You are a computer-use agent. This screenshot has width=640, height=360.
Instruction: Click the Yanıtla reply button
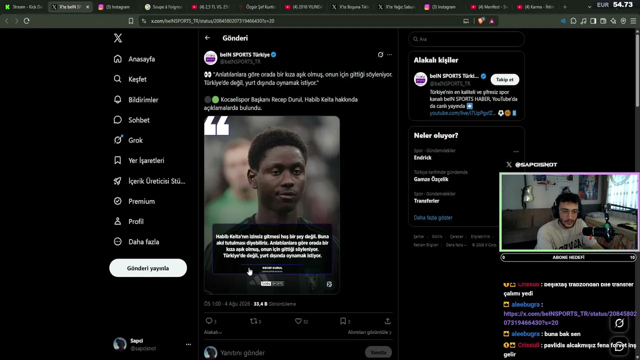click(378, 352)
